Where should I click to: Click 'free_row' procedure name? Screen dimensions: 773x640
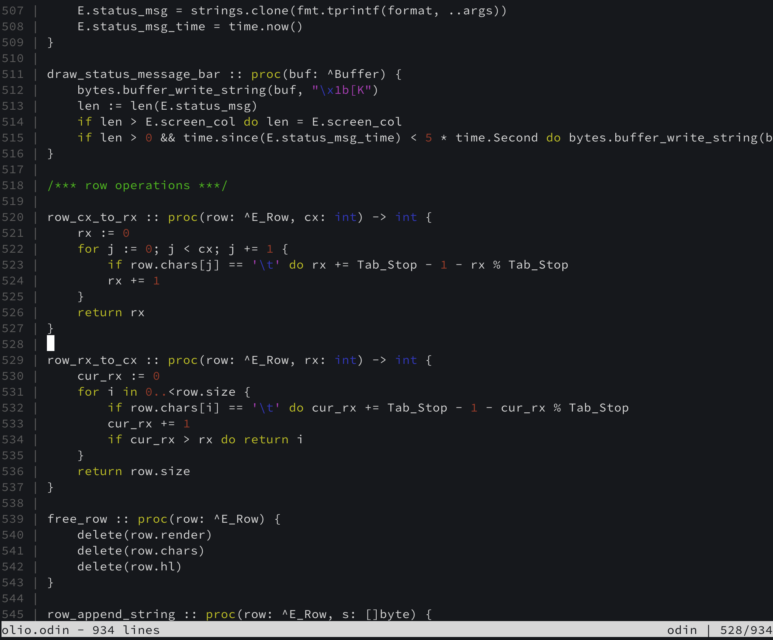point(77,519)
